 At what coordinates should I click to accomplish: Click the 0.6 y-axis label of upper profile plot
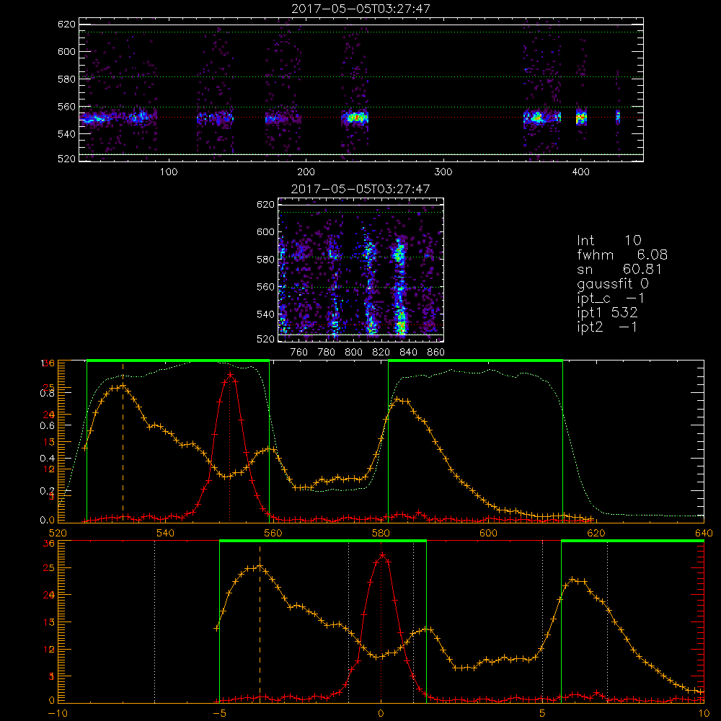coord(47,426)
